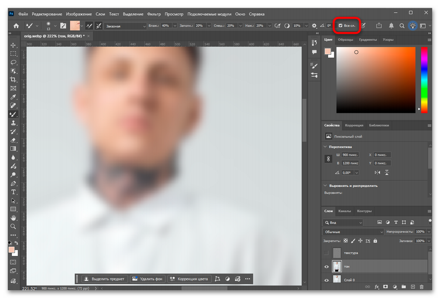Switch to the 'Коррекция' tab
This screenshot has height=298, width=440.
(354, 126)
